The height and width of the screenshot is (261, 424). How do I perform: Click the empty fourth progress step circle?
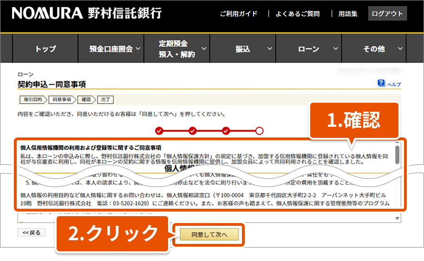(259, 130)
